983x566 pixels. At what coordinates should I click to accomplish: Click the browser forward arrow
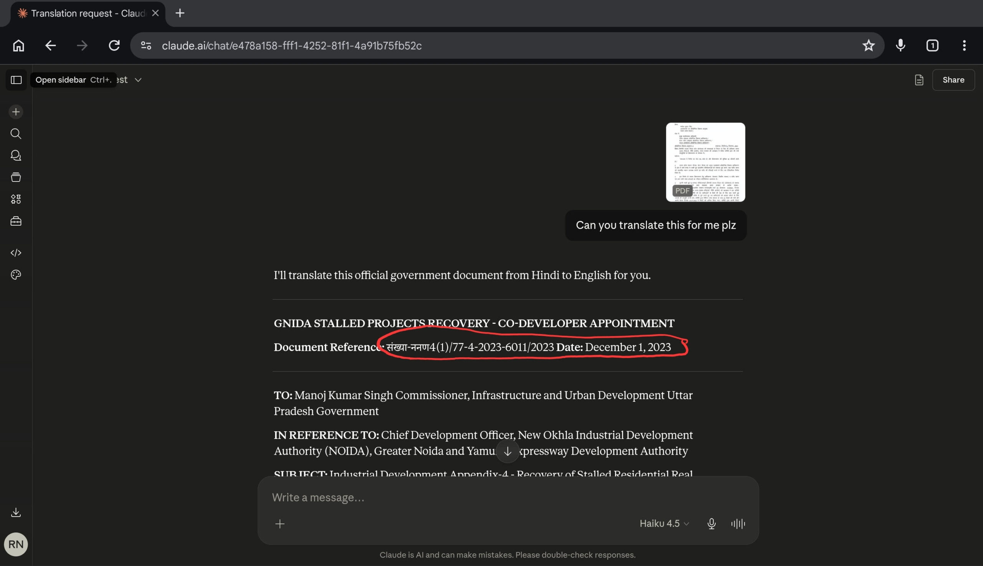coord(82,46)
